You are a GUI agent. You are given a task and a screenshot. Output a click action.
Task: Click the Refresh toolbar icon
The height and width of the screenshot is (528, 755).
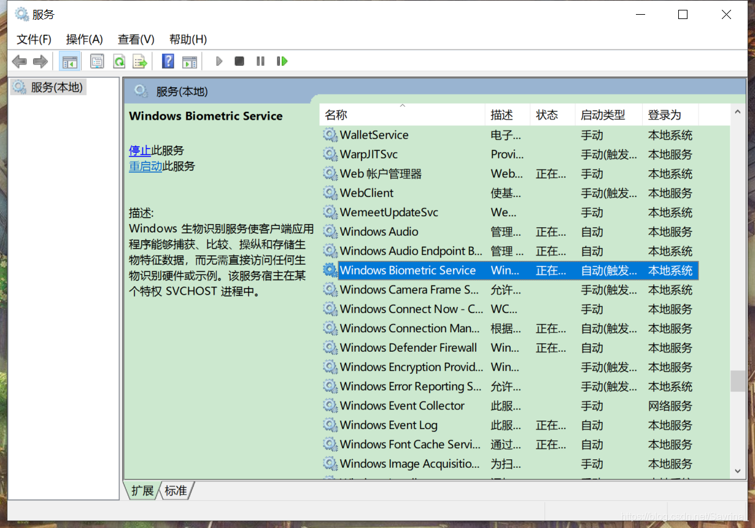point(119,61)
